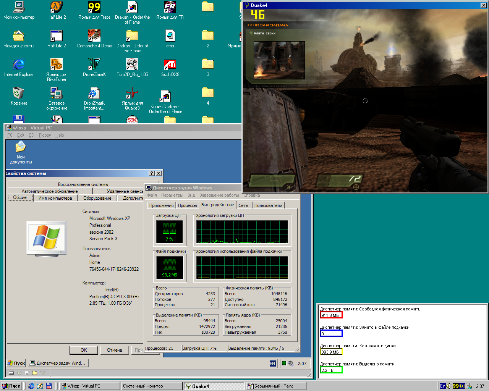Switch to the Приложения tab in Task Manager
This screenshot has width=489, height=391.
162,205
